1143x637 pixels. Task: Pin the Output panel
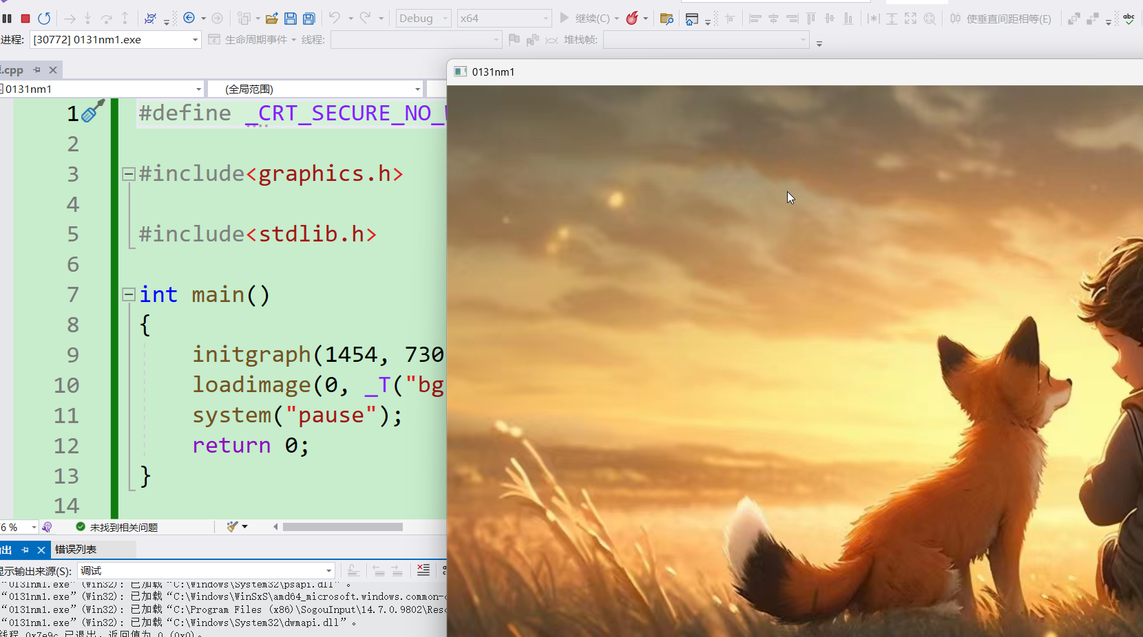tap(25, 550)
